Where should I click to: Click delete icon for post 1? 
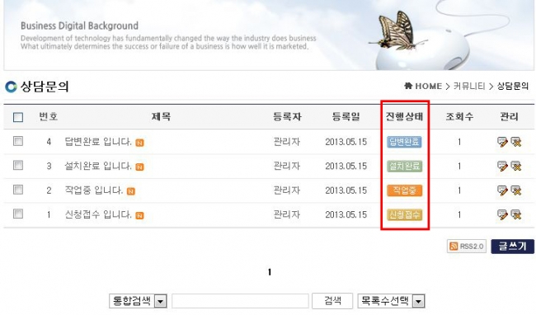coord(516,214)
